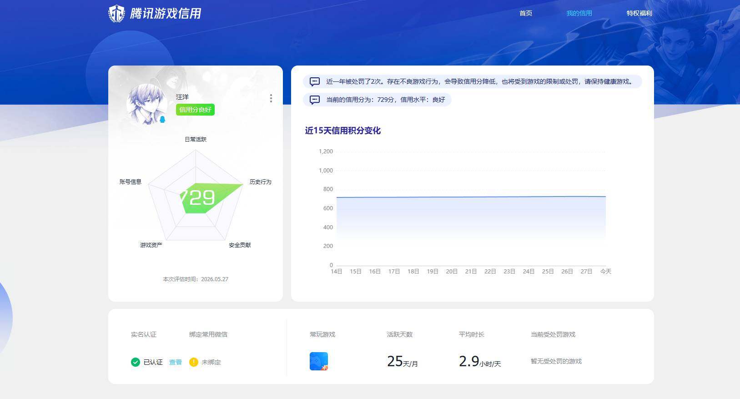The height and width of the screenshot is (399, 740).
Task: Click the QQ penguin badge on the avatar
Action: coord(162,120)
